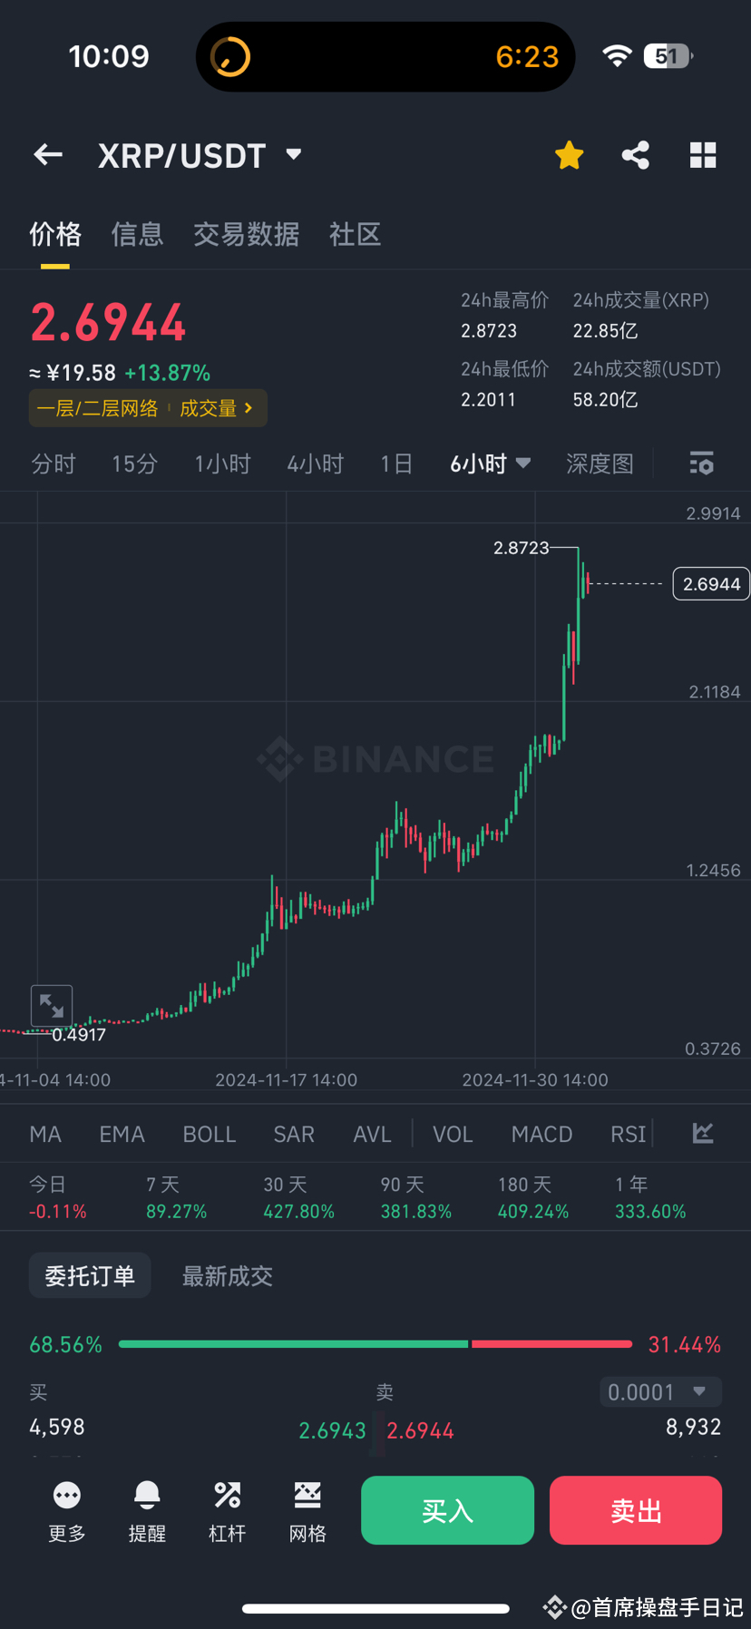Open chart settings via the adjustment icon
The image size is (751, 1629).
701,463
